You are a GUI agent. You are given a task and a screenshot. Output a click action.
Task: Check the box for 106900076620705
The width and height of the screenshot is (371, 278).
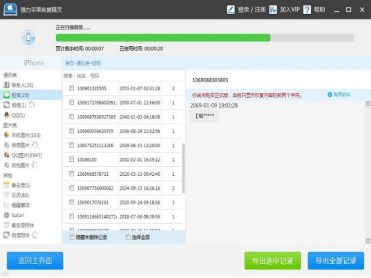point(72,131)
